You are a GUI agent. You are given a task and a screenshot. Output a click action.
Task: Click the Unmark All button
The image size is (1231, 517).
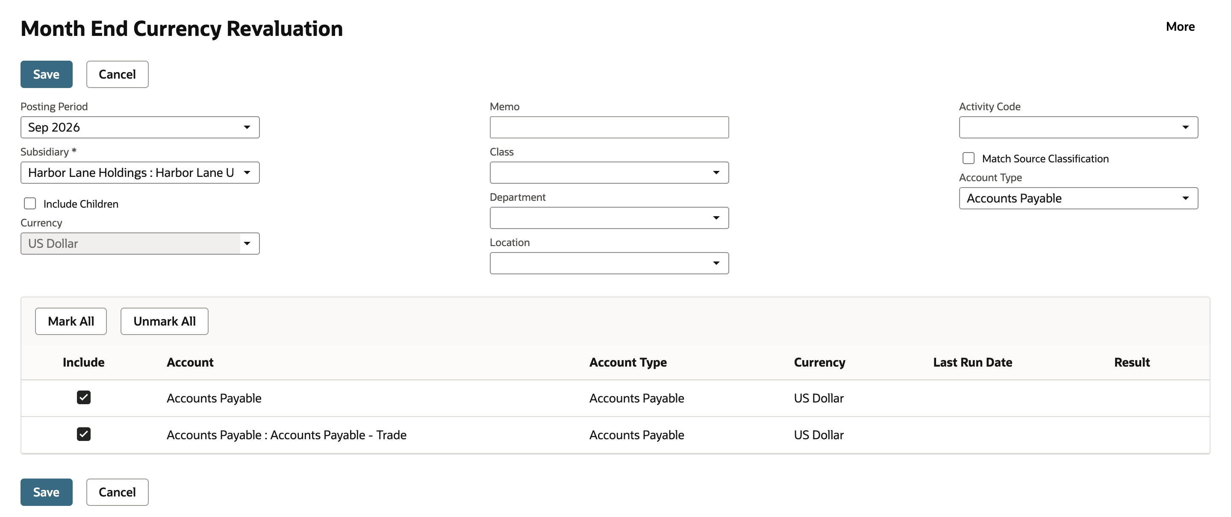[165, 321]
